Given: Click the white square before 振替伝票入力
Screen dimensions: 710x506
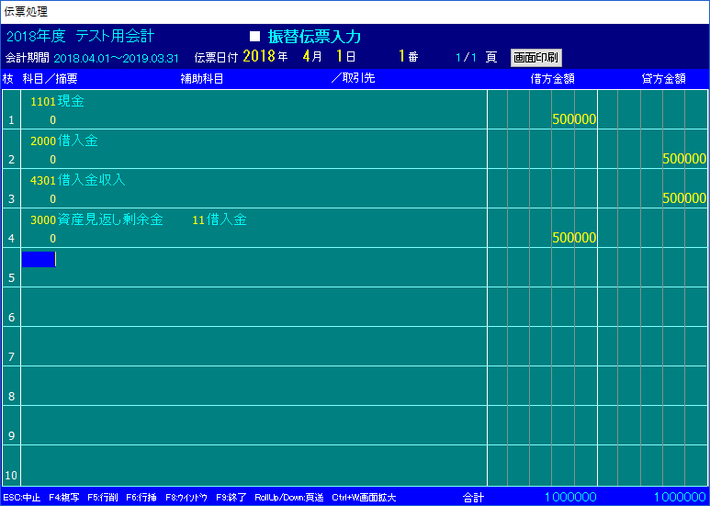Looking at the screenshot, I should point(255,36).
